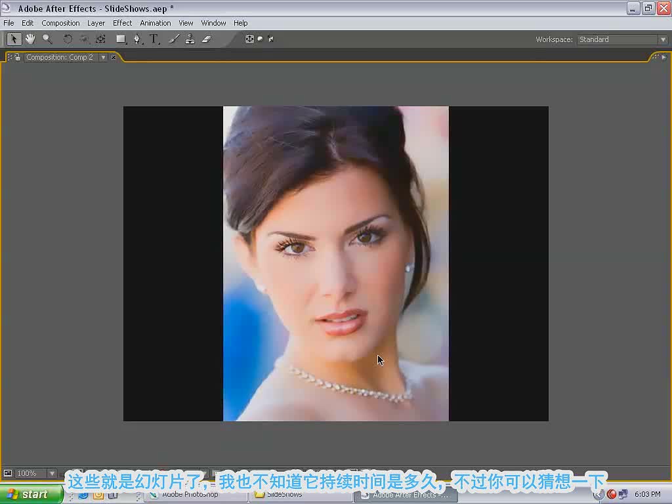Open the Animation menu
The width and height of the screenshot is (672, 504).
[x=155, y=23]
